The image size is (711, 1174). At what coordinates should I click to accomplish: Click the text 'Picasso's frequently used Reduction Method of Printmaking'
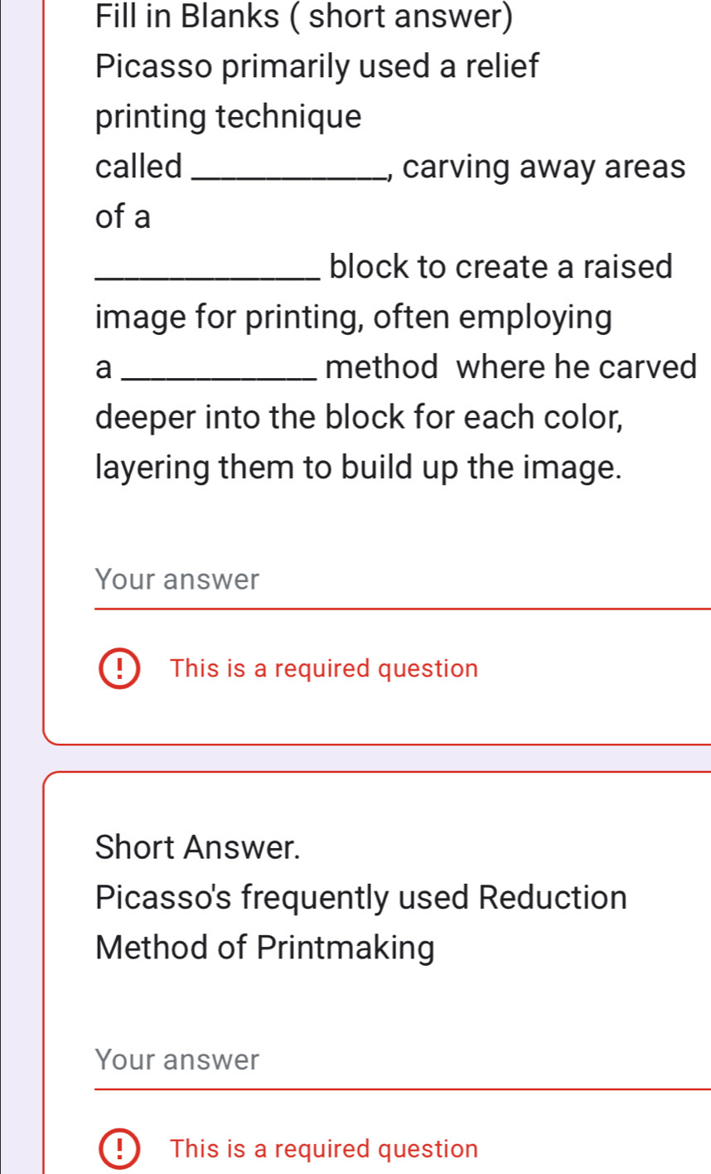pos(361,922)
